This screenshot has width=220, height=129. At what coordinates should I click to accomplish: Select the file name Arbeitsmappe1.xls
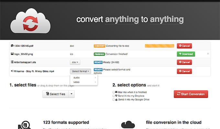click(25, 62)
